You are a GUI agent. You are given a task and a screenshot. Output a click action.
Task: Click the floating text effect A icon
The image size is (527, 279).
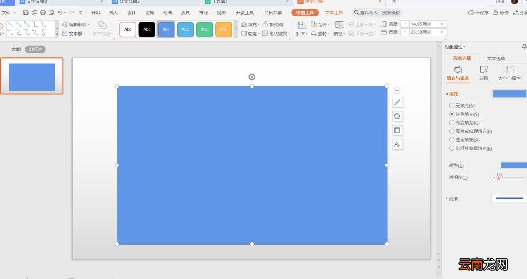tap(397, 145)
